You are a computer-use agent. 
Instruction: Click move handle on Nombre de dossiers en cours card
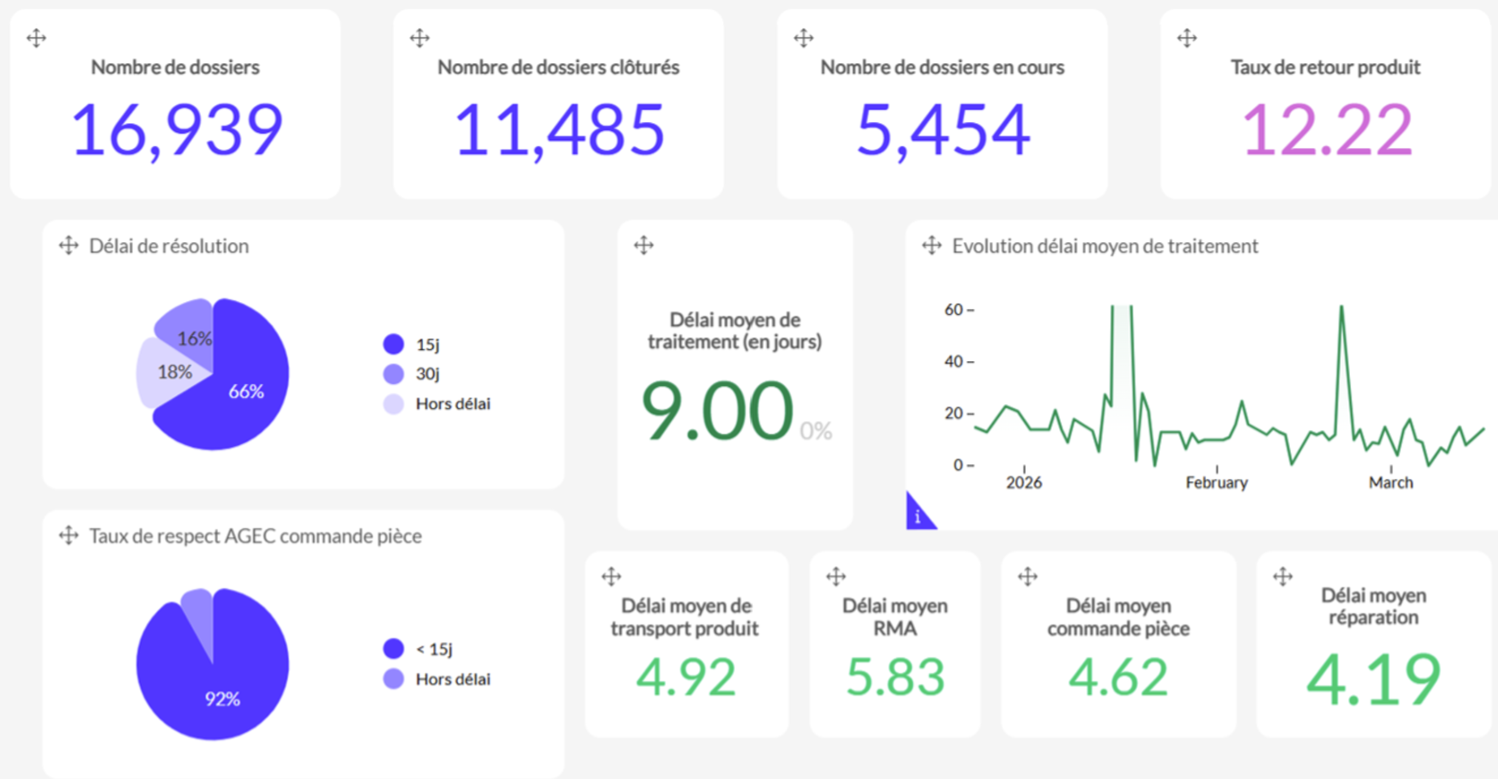coord(804,38)
